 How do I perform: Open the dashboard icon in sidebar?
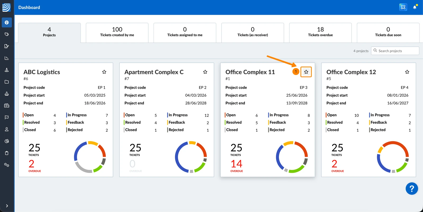point(7,22)
